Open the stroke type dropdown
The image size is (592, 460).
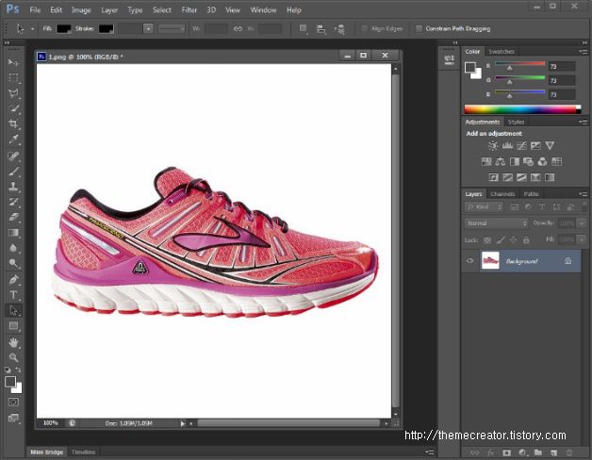pyautogui.click(x=172, y=28)
